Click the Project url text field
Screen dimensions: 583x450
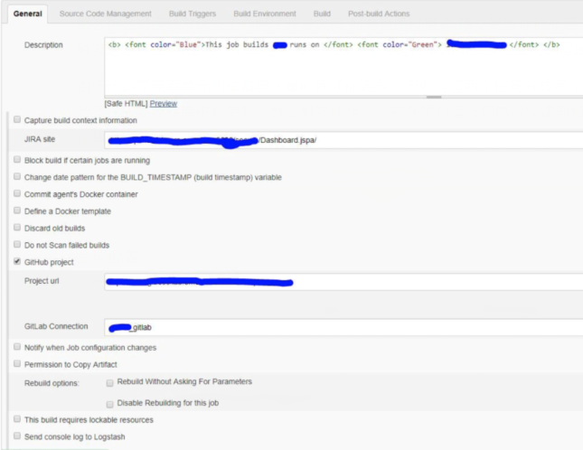(x=343, y=281)
